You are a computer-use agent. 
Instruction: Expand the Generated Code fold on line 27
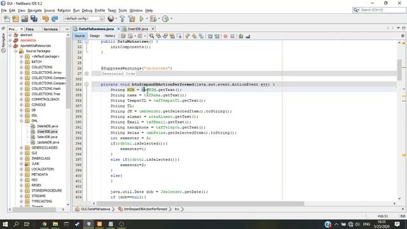coord(86,74)
